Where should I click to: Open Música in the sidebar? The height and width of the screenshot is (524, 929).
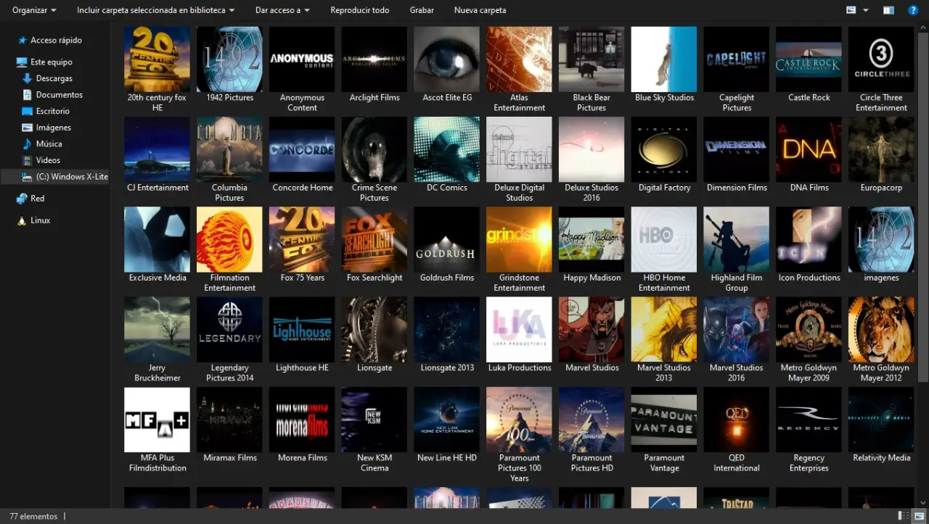click(49, 144)
